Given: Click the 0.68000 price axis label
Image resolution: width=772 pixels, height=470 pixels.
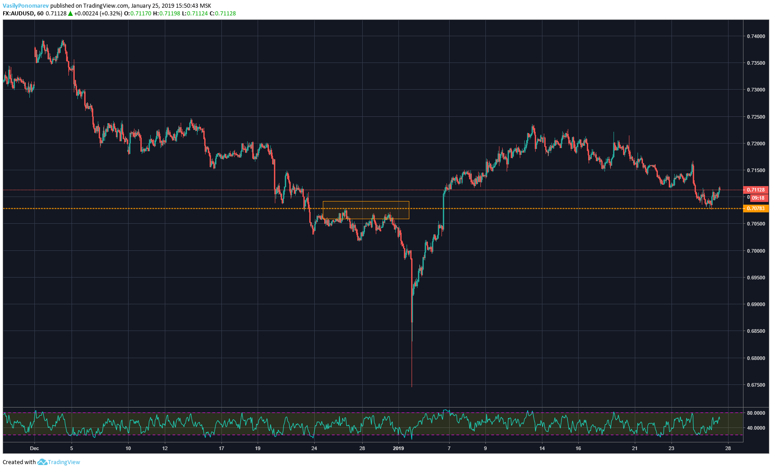Looking at the screenshot, I should pos(756,358).
